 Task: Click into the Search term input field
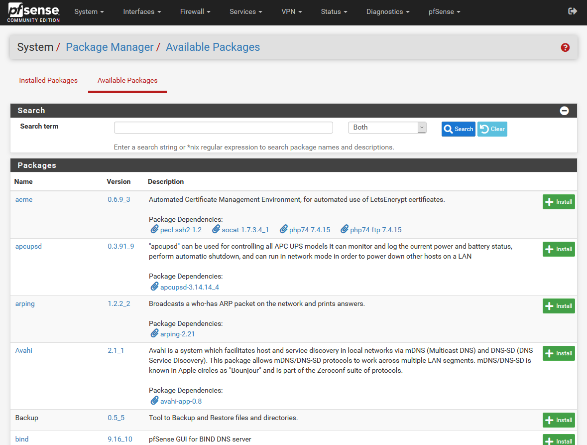coord(224,128)
